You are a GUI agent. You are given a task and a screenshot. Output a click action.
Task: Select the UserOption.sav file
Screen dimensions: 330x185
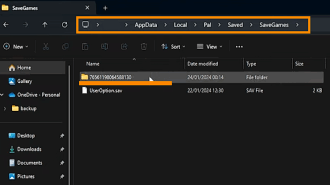tap(201, 90)
